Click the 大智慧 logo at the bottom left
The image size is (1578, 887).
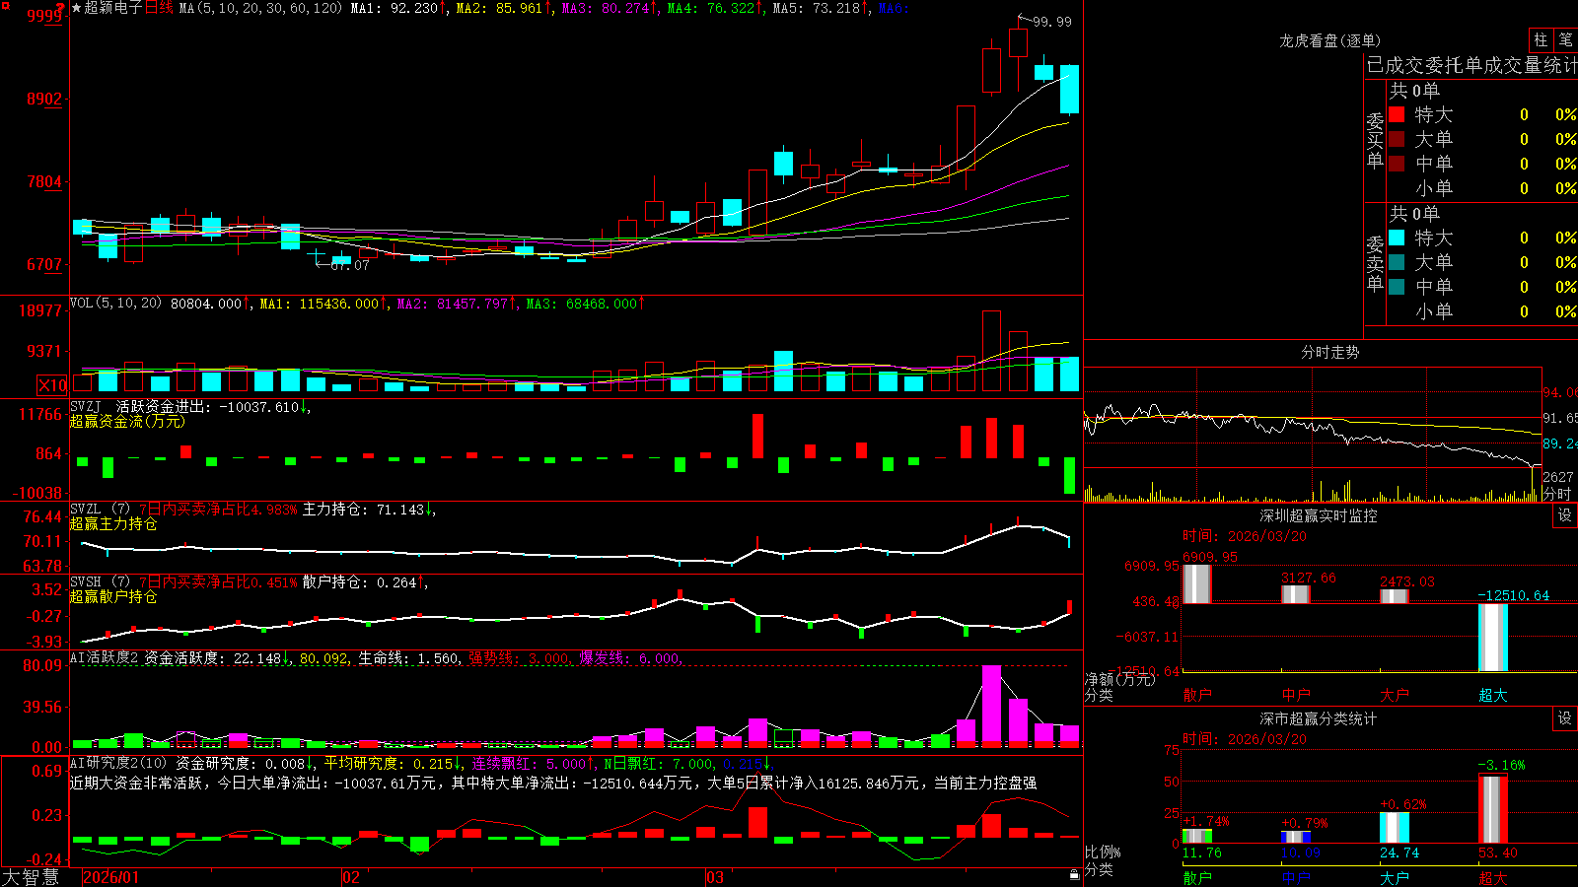coord(31,877)
